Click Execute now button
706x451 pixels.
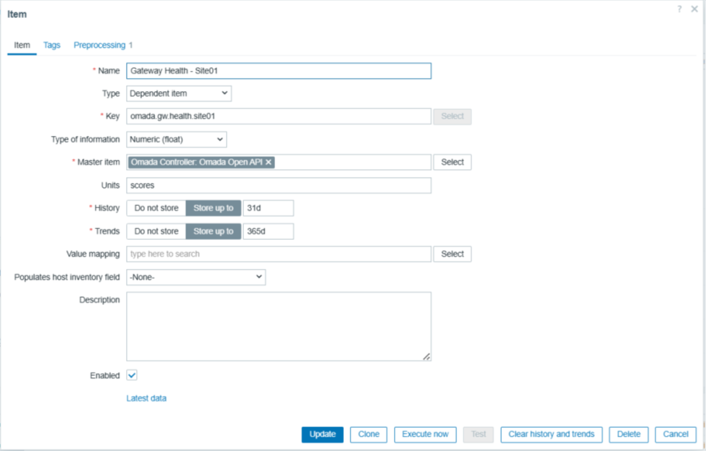pyautogui.click(x=425, y=434)
